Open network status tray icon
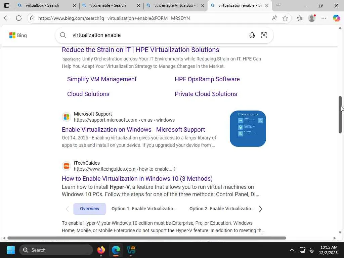 [303, 250]
